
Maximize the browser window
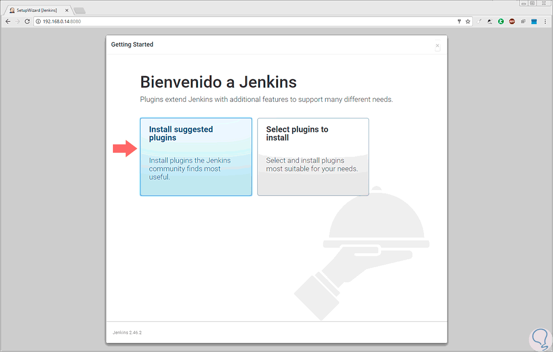tap(532, 3)
